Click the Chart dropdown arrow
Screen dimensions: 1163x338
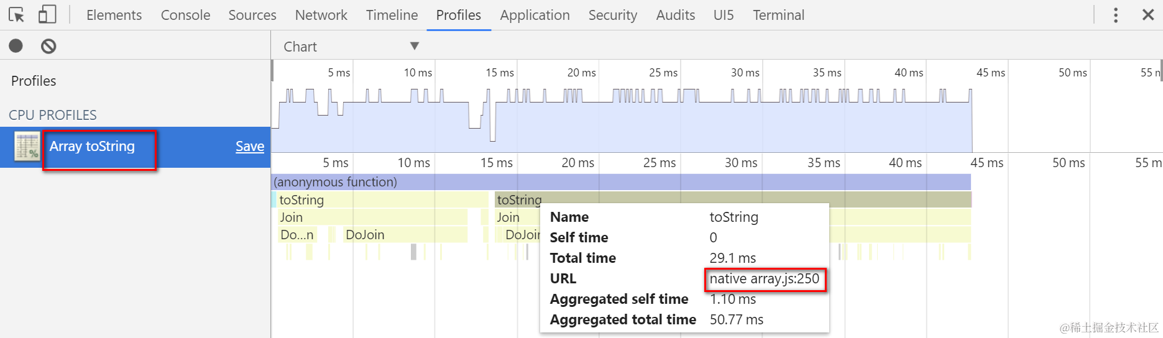pos(415,46)
